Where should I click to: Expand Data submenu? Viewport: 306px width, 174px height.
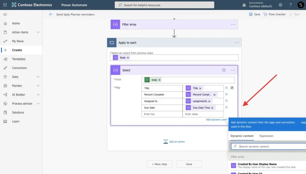coord(38,77)
